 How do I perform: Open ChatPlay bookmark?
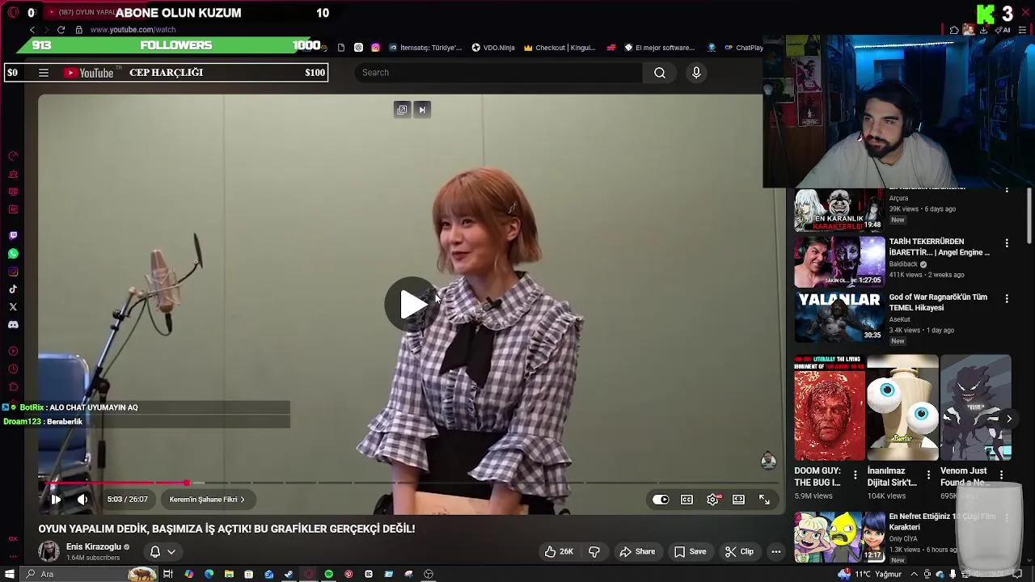[x=744, y=48]
